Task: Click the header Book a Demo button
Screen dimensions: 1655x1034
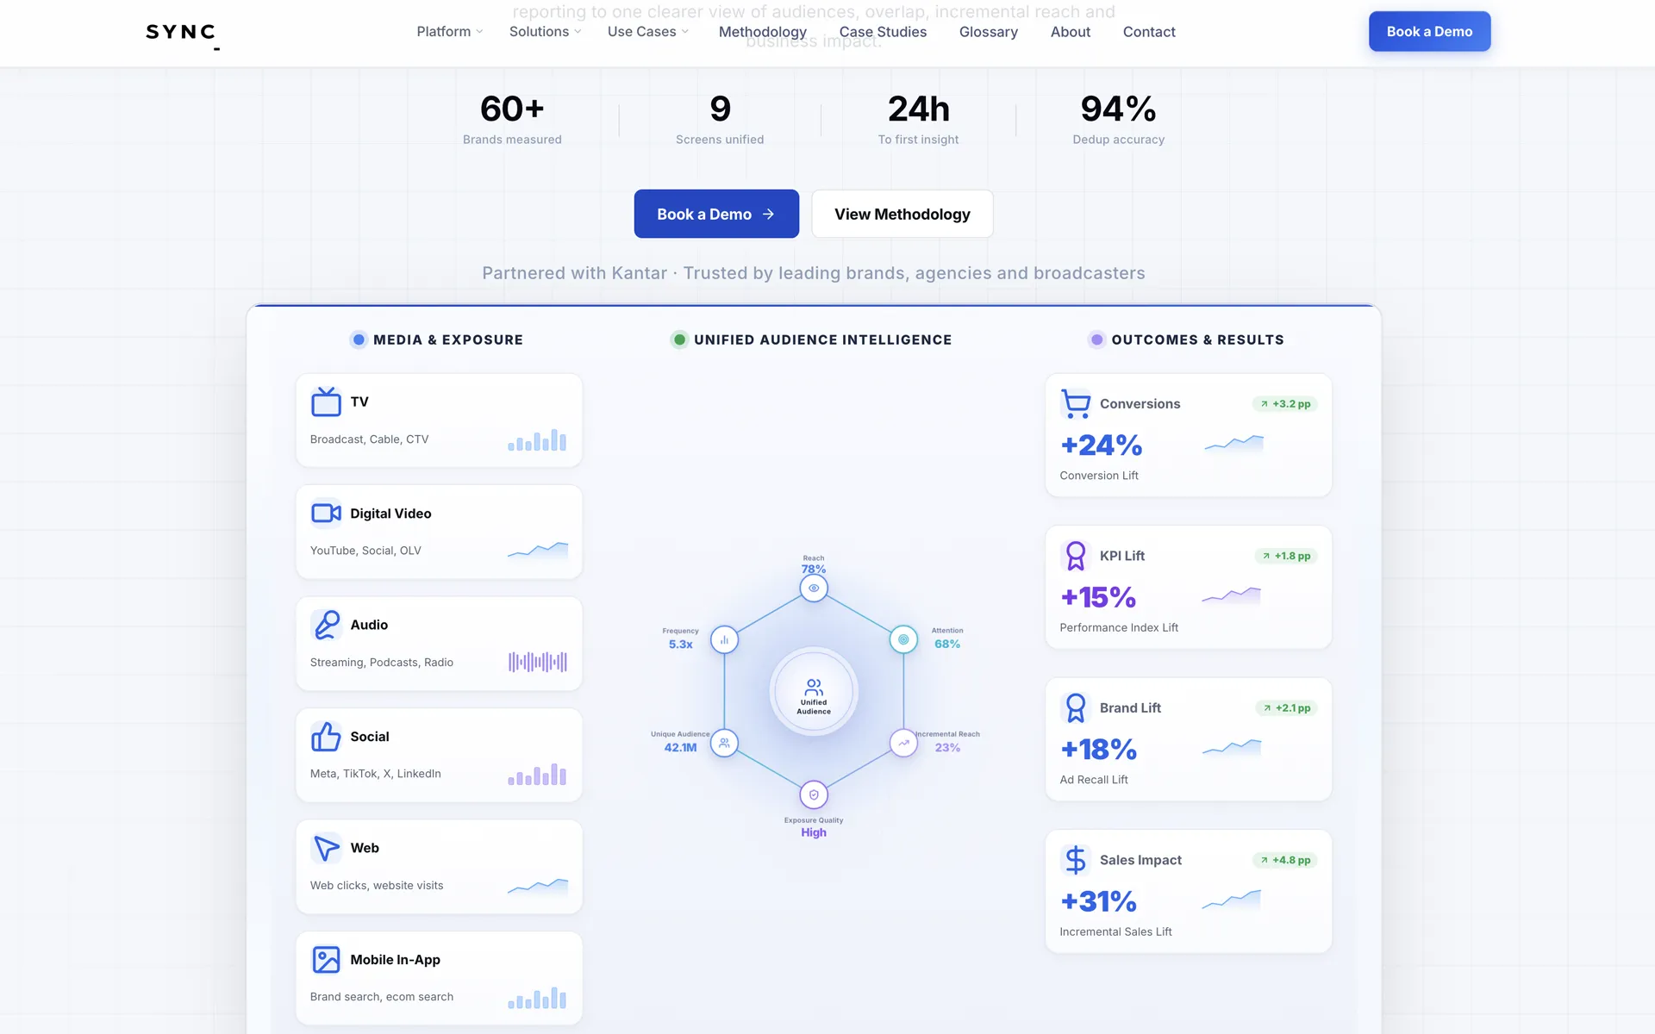Action: [1429, 31]
